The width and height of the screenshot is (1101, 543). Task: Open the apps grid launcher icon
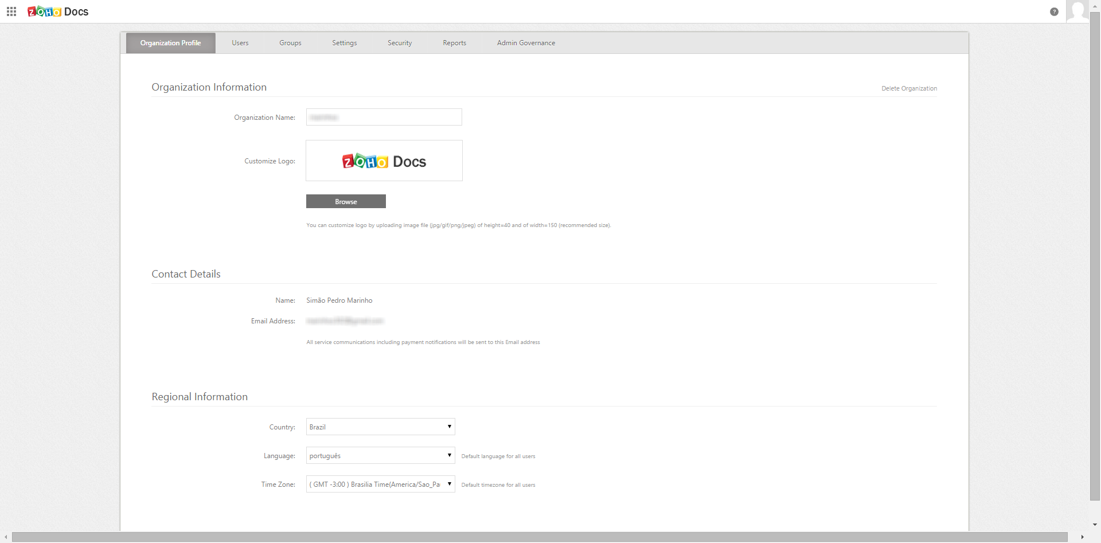pos(11,11)
